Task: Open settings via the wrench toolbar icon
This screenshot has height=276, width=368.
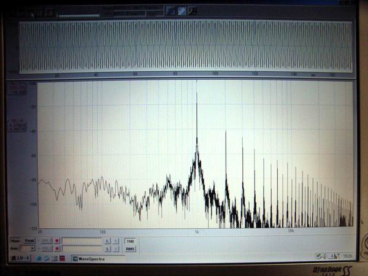Action: coord(192,10)
